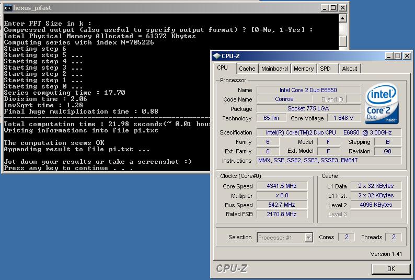Click the console scrollbar up arrow
This screenshot has width=415, height=280.
[x=343, y=18]
